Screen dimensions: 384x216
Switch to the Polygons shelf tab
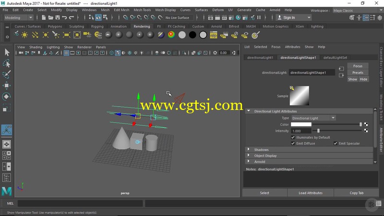pos(55,26)
